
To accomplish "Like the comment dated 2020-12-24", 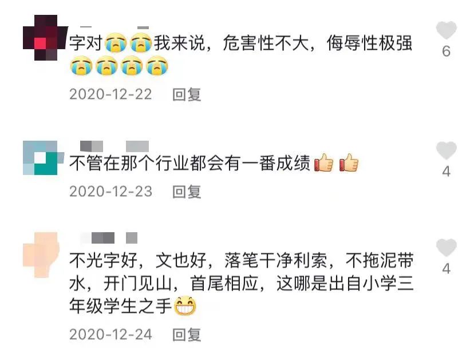I will point(446,248).
